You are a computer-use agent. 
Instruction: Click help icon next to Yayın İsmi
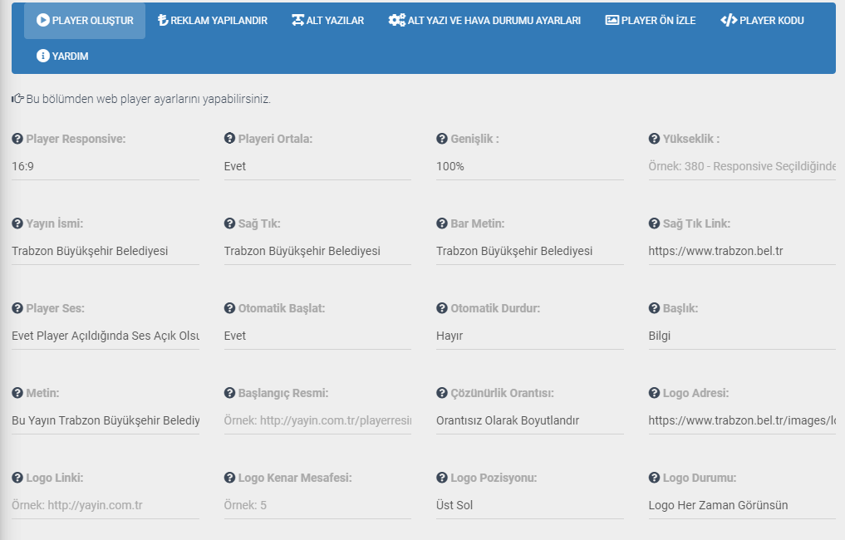click(x=17, y=223)
